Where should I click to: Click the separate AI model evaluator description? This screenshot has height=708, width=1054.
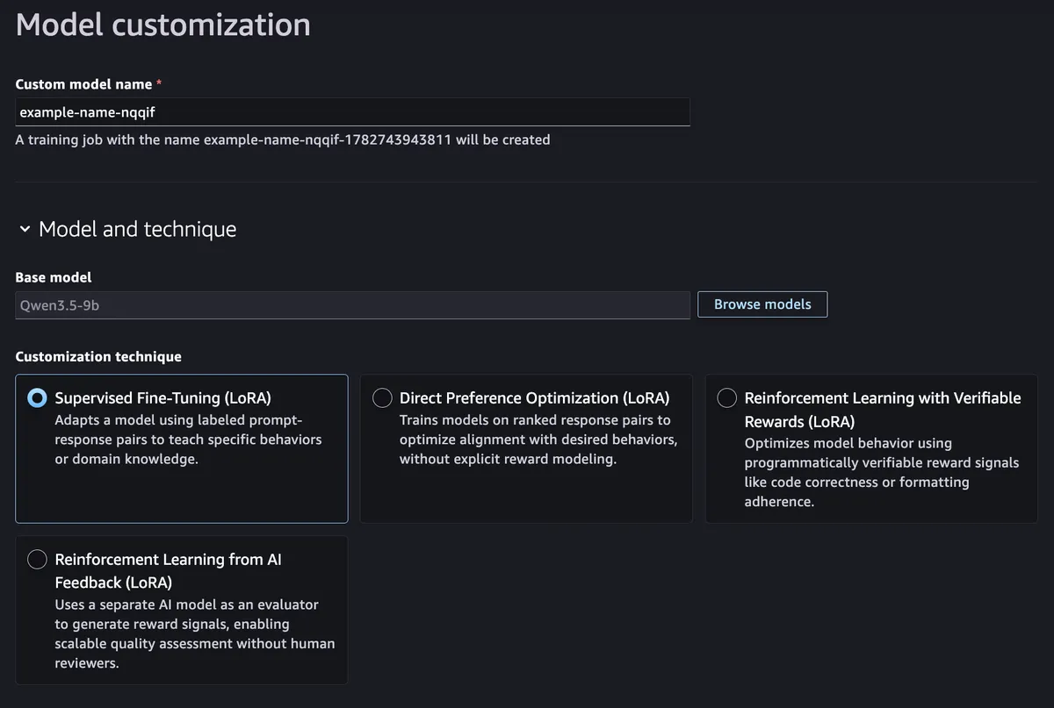pyautogui.click(x=194, y=633)
